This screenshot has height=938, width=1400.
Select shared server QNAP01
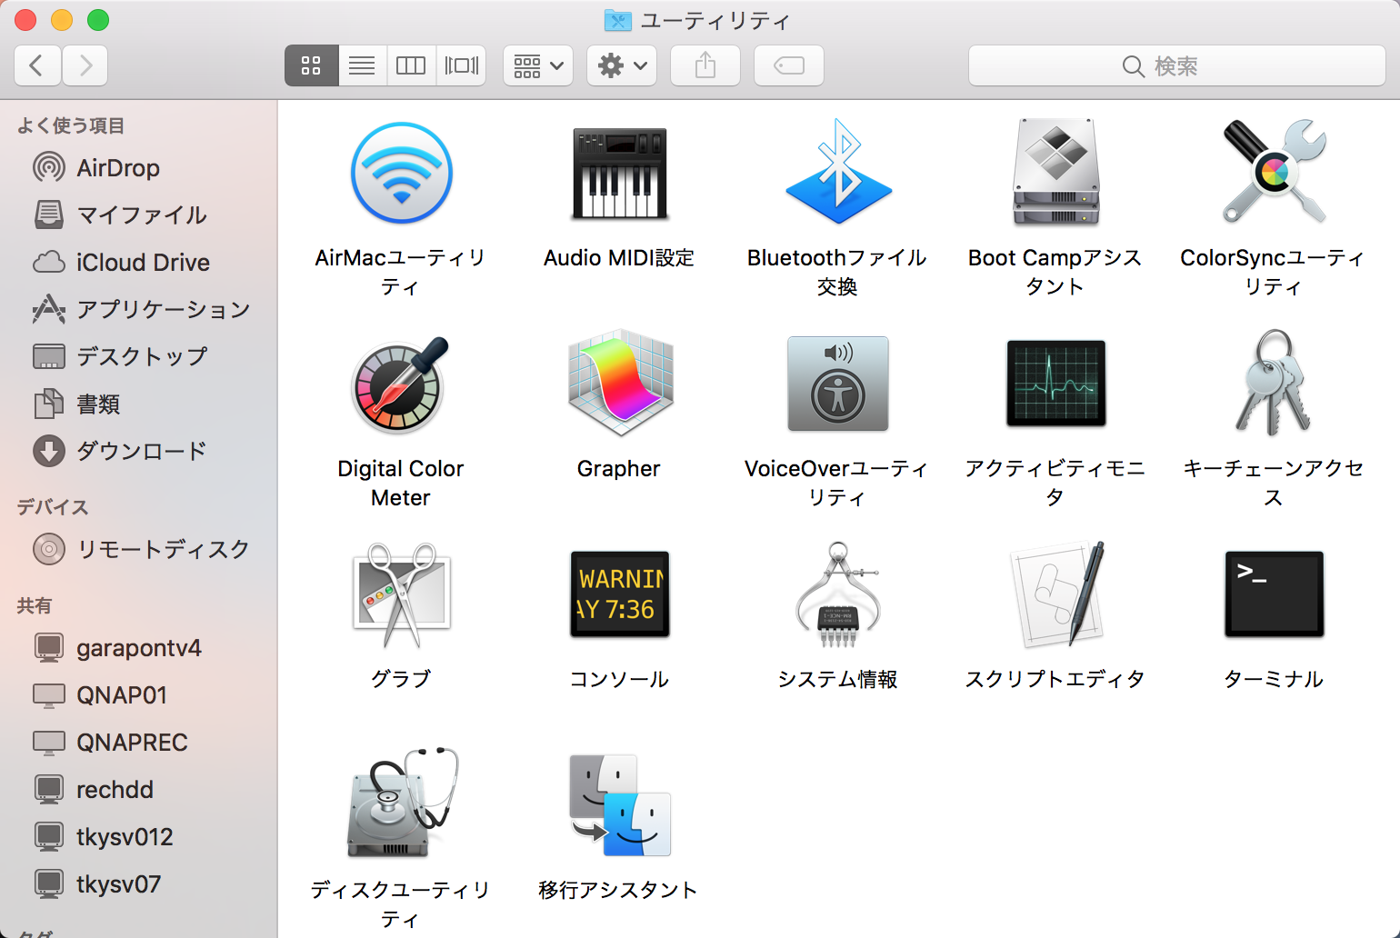click(x=139, y=694)
